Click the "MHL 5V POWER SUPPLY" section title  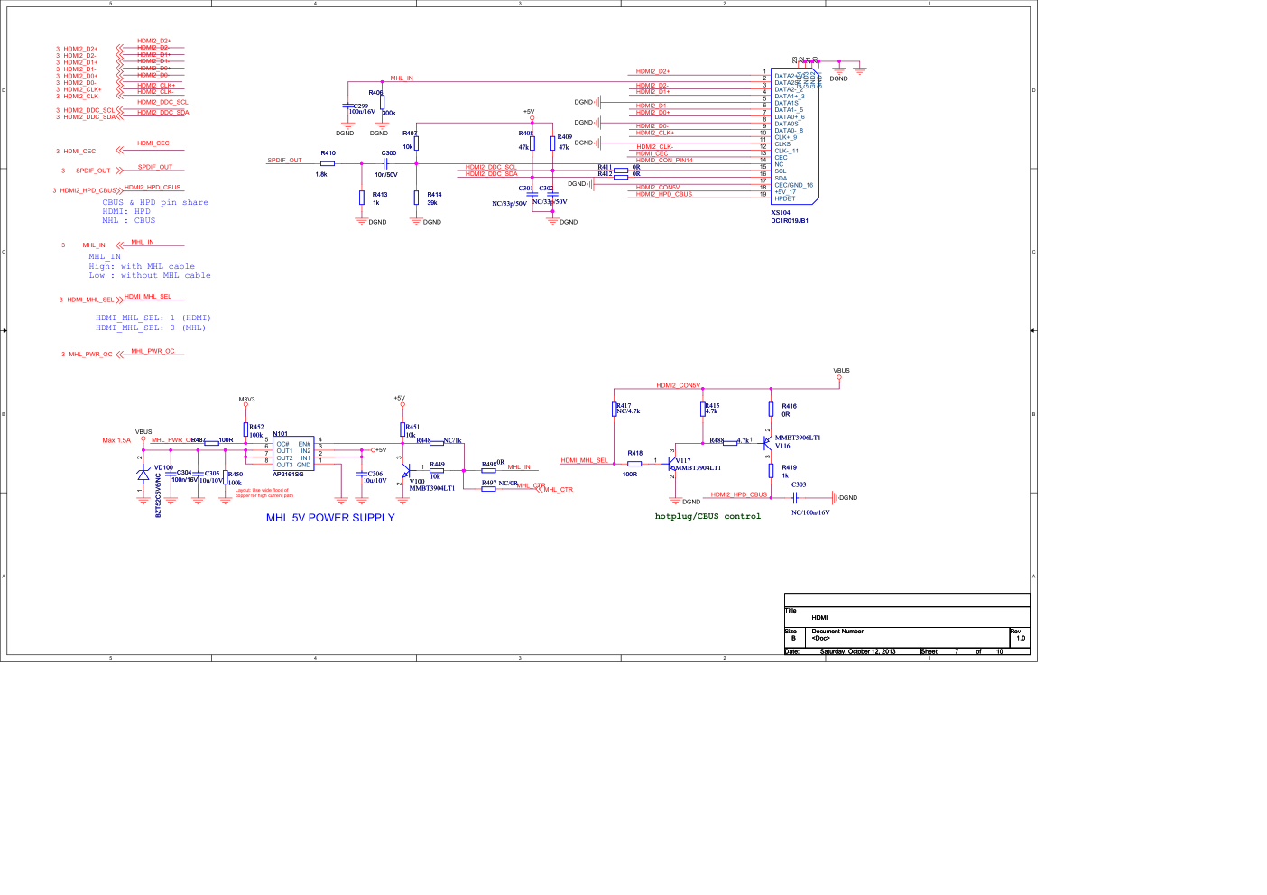pyautogui.click(x=330, y=518)
